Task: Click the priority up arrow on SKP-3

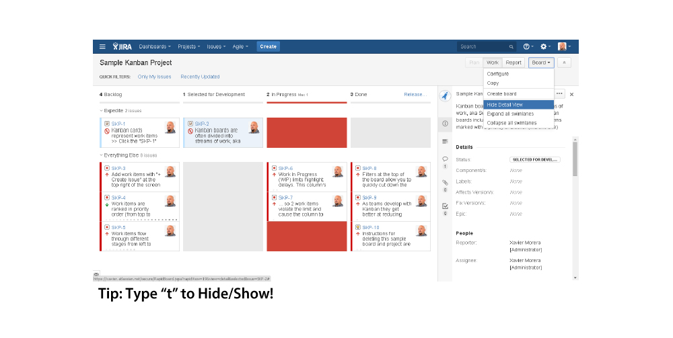Action: coord(107,175)
